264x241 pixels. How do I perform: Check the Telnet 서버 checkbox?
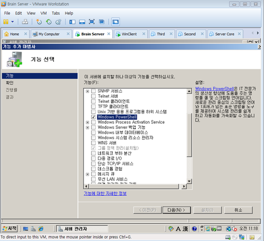tap(94, 96)
